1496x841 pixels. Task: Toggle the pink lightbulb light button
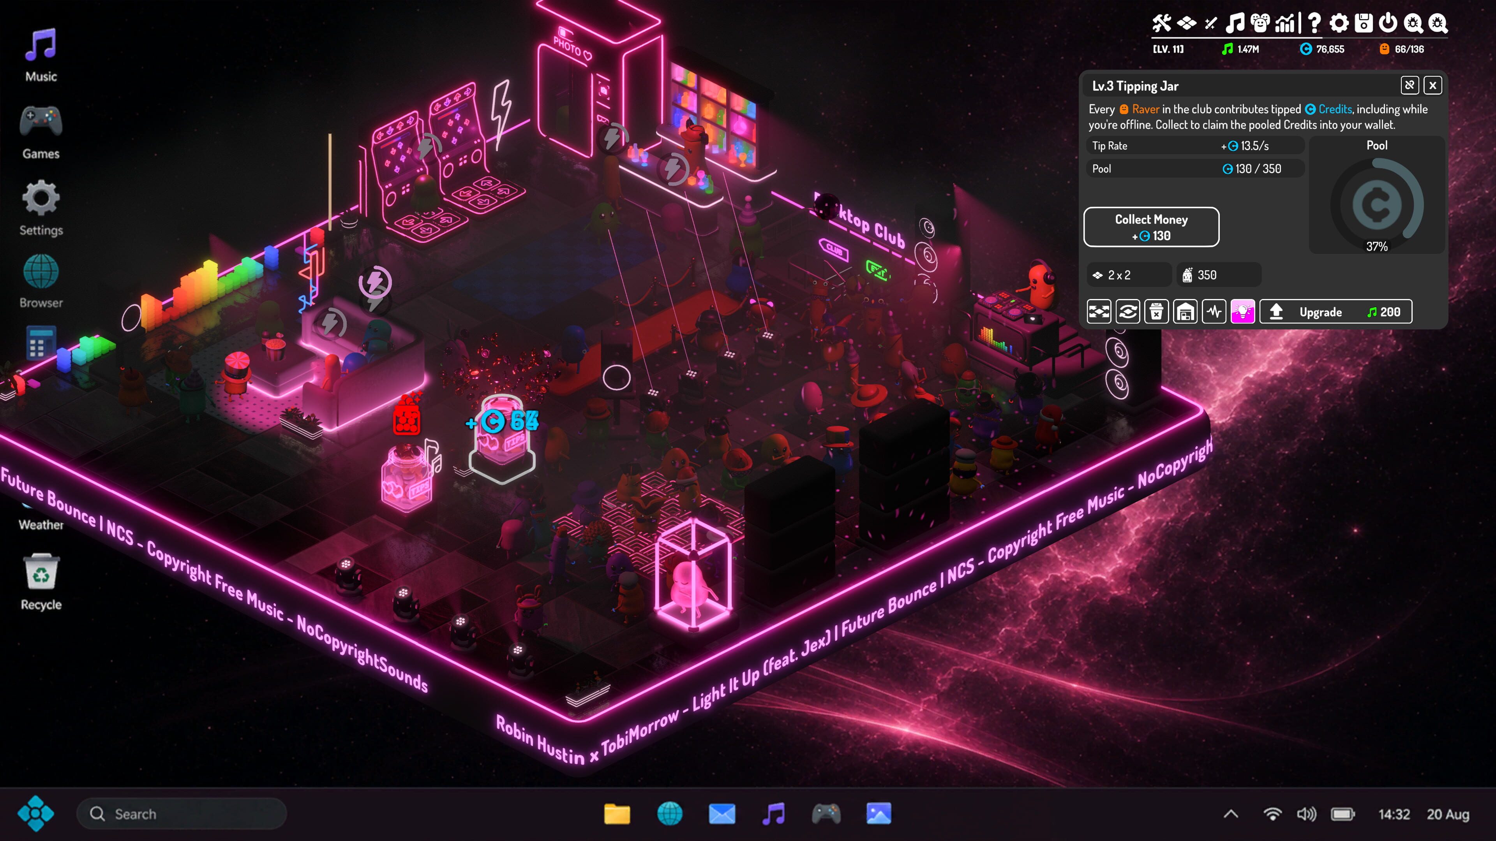(x=1243, y=312)
